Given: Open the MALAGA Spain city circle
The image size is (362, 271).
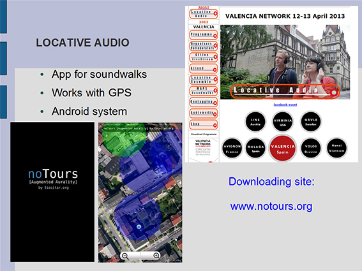Looking at the screenshot, I should tap(255, 149).
